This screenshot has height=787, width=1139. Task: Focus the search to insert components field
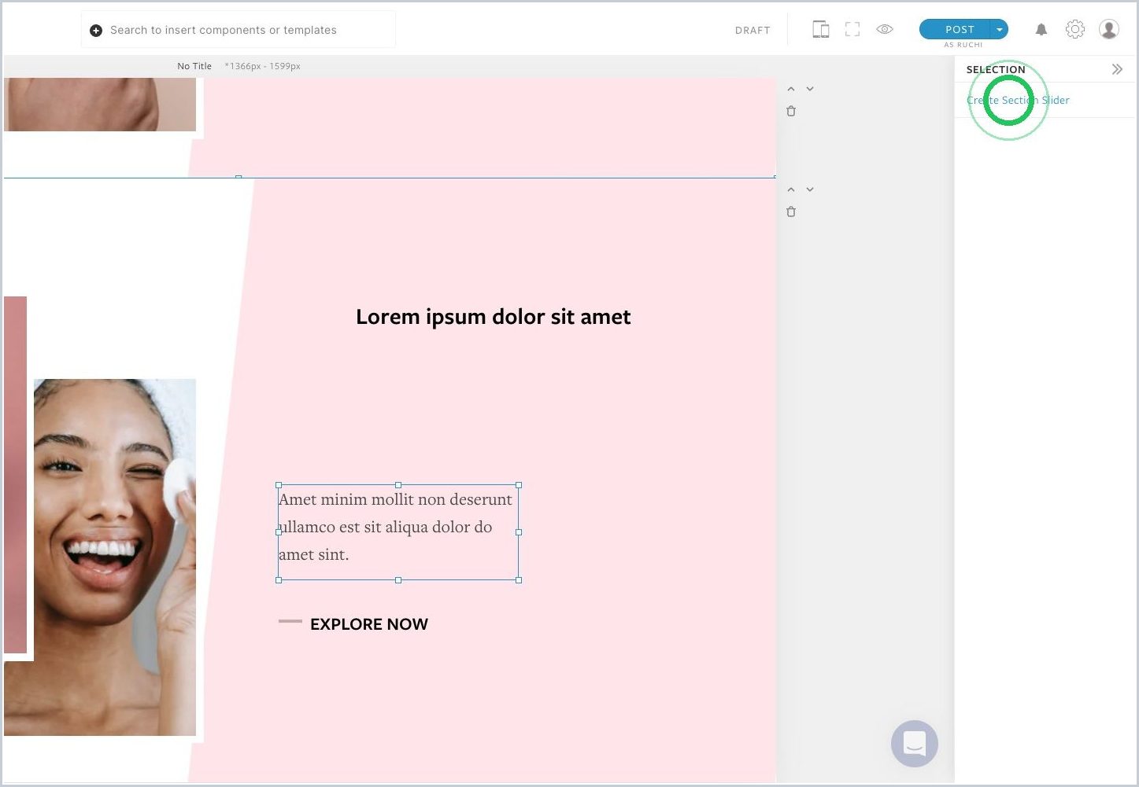click(238, 30)
